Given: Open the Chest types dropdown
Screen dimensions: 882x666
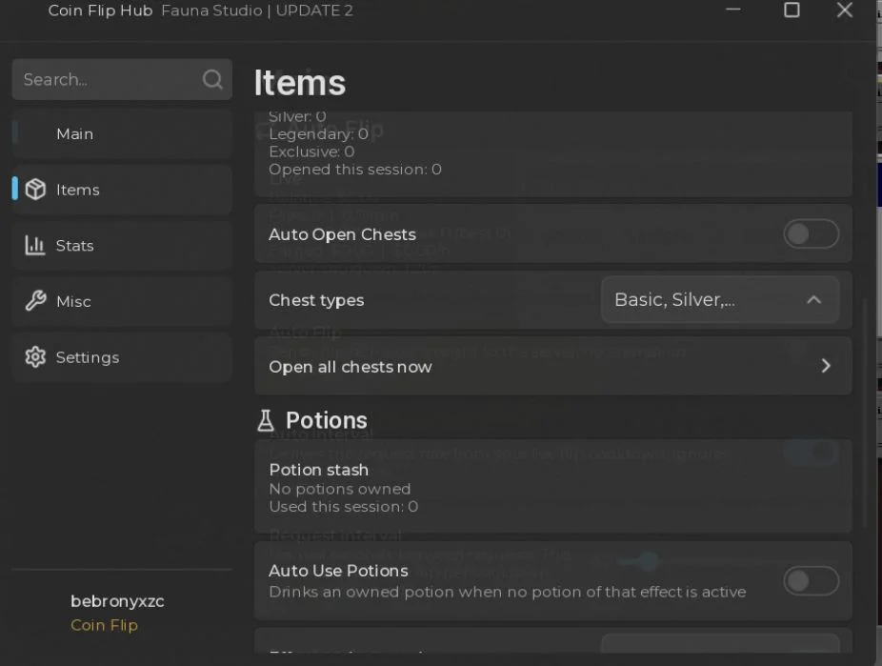Looking at the screenshot, I should 720,300.
